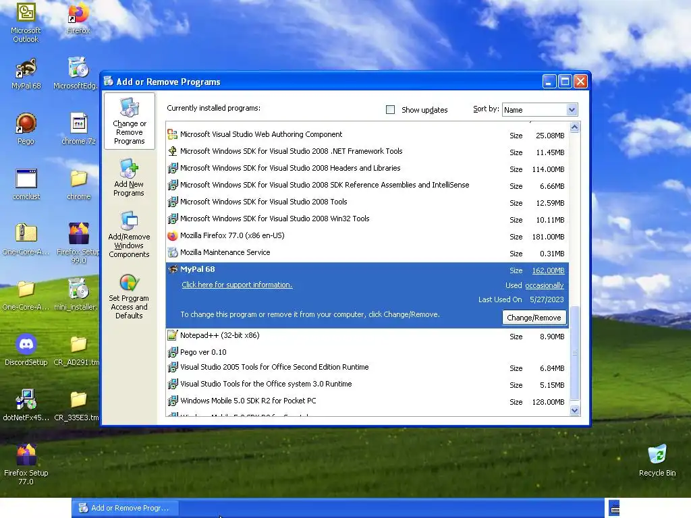Select the CR_AD291.tmp folder icon

tap(76, 351)
